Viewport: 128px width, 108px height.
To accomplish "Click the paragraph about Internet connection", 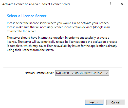I will (62, 44).
